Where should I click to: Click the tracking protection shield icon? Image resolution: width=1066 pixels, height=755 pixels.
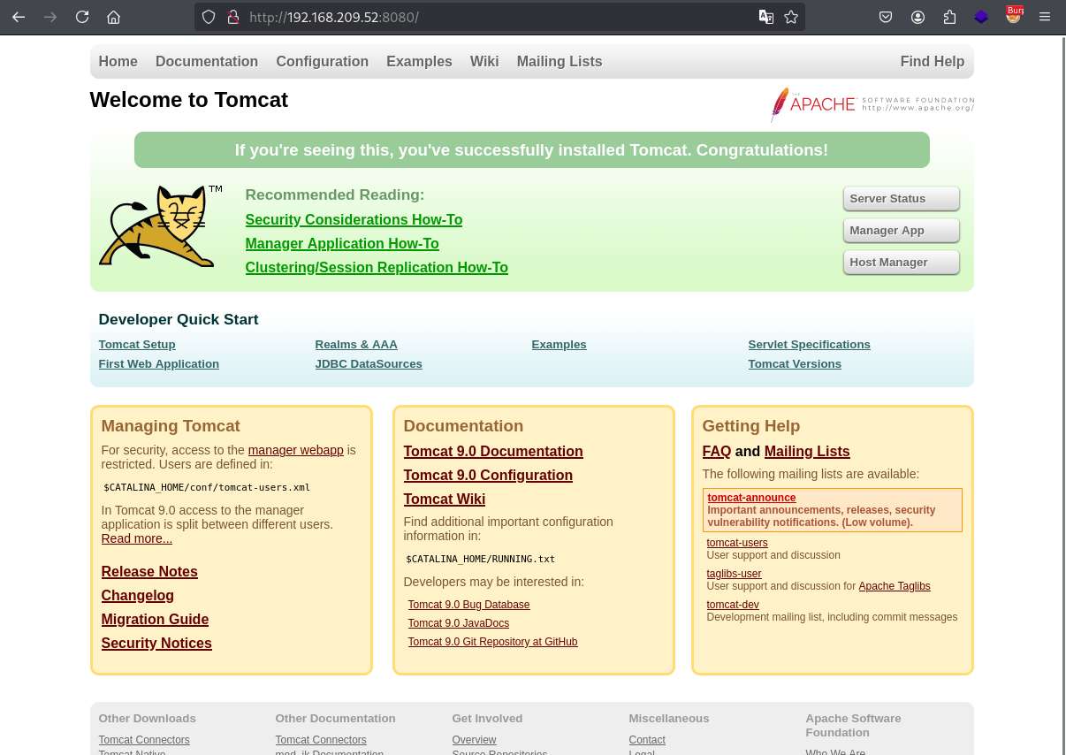click(209, 17)
